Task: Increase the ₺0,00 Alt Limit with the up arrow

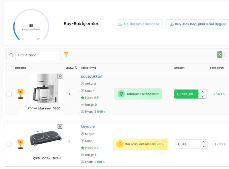Action: click(203, 142)
